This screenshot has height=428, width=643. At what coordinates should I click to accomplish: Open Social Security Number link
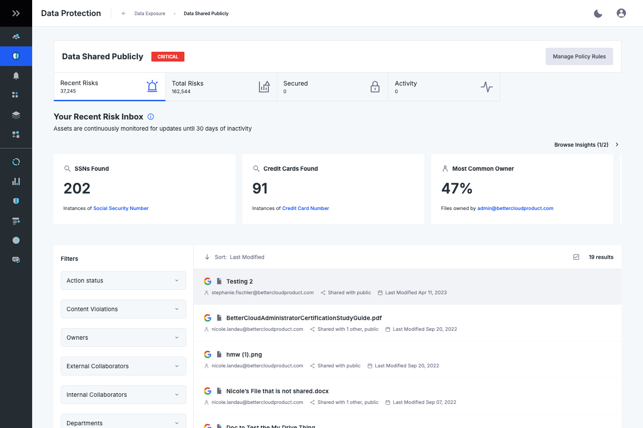coord(121,208)
